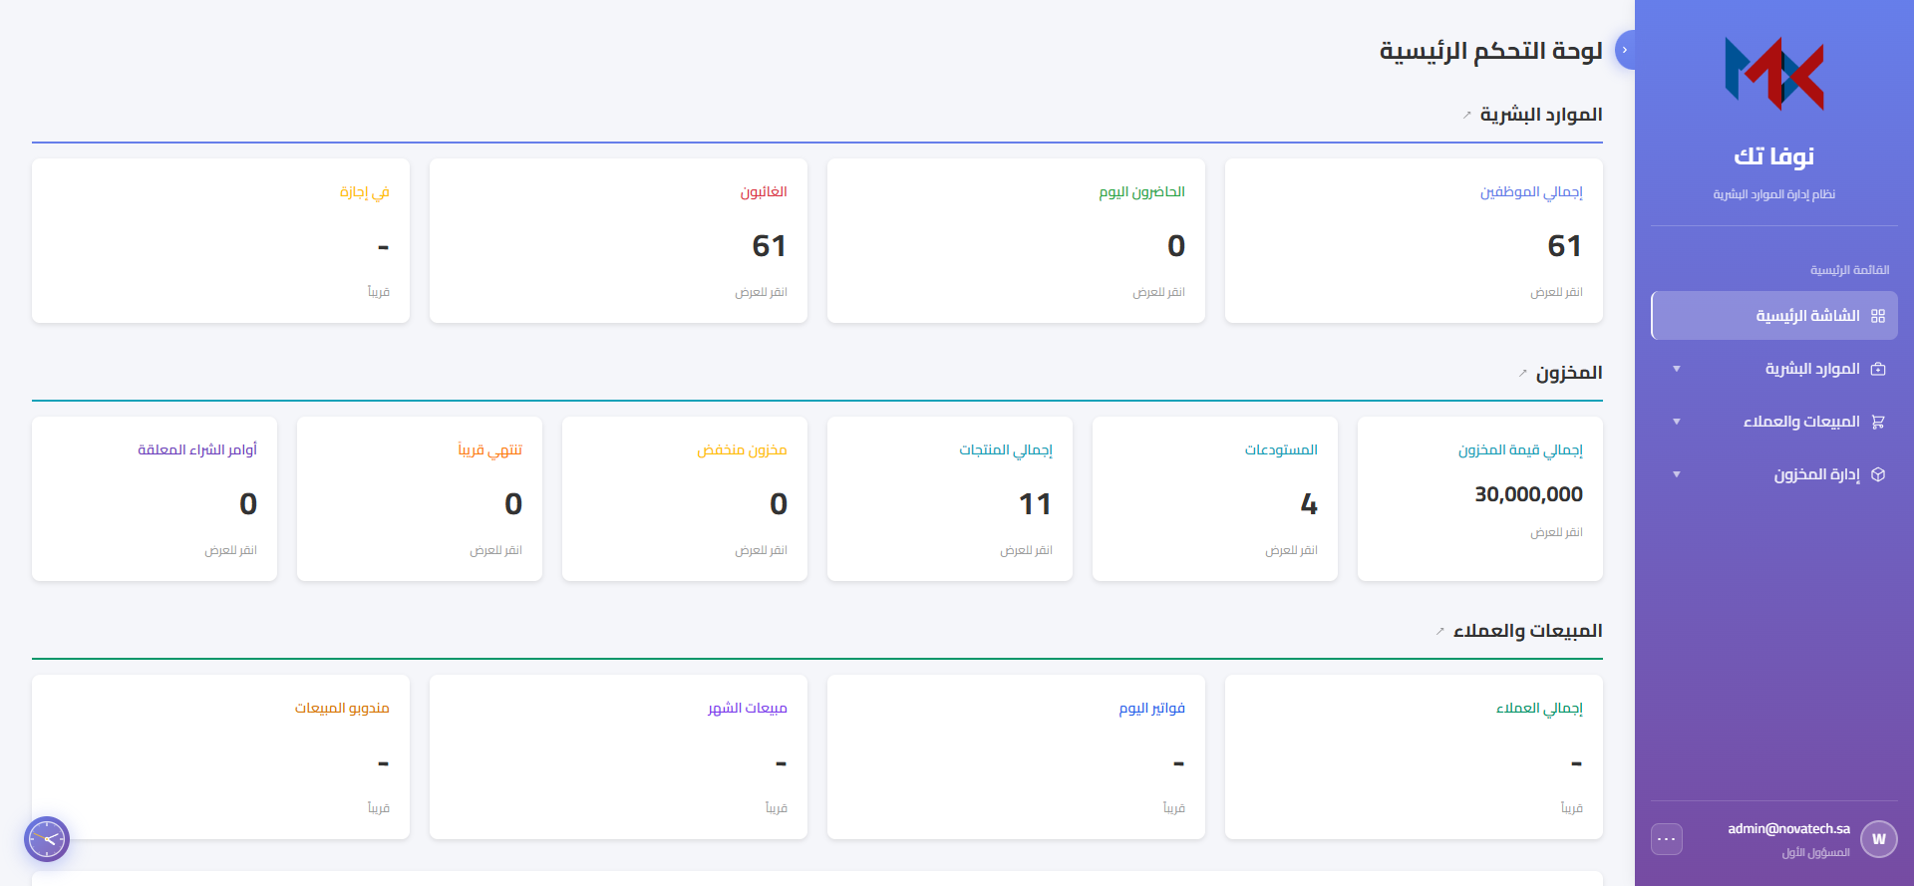Viewport: 1914px width, 886px height.
Task: Open the المستودعات card
Action: click(1215, 498)
